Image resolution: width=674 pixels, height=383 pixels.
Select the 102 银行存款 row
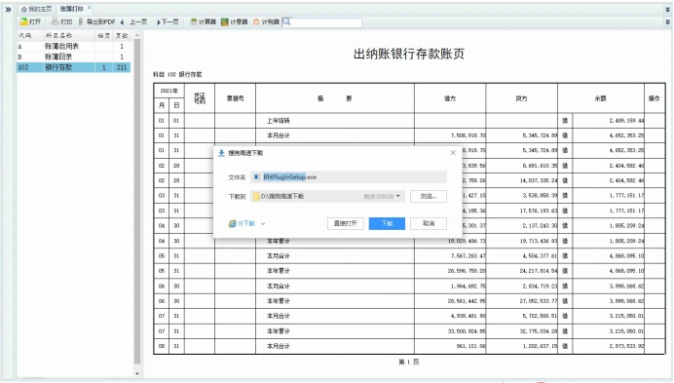(x=73, y=67)
